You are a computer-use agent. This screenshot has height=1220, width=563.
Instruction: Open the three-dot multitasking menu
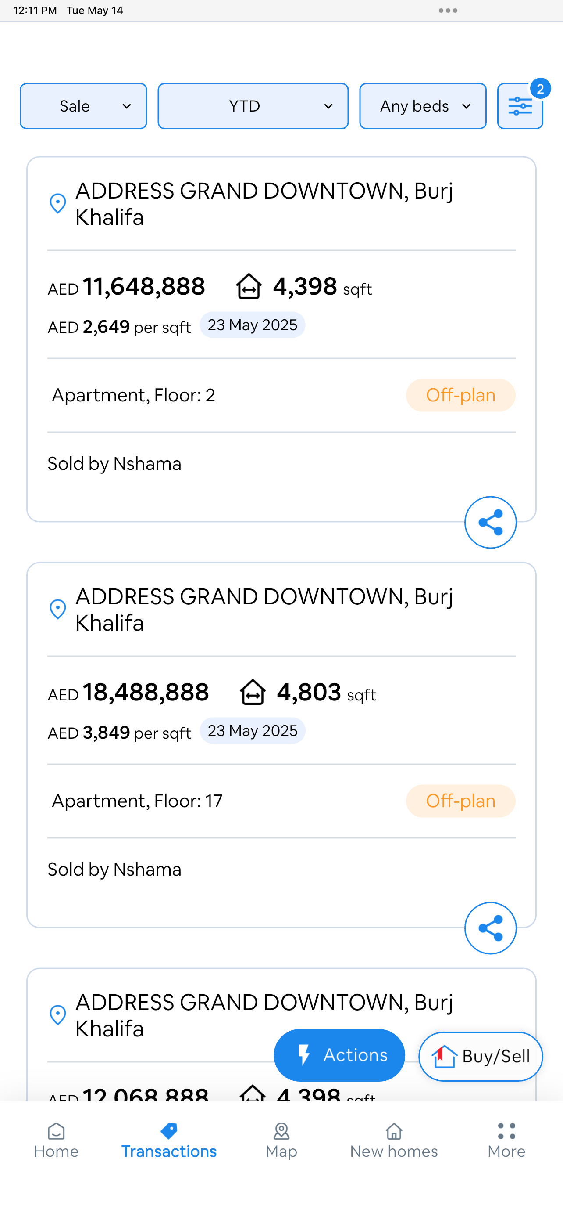[448, 11]
